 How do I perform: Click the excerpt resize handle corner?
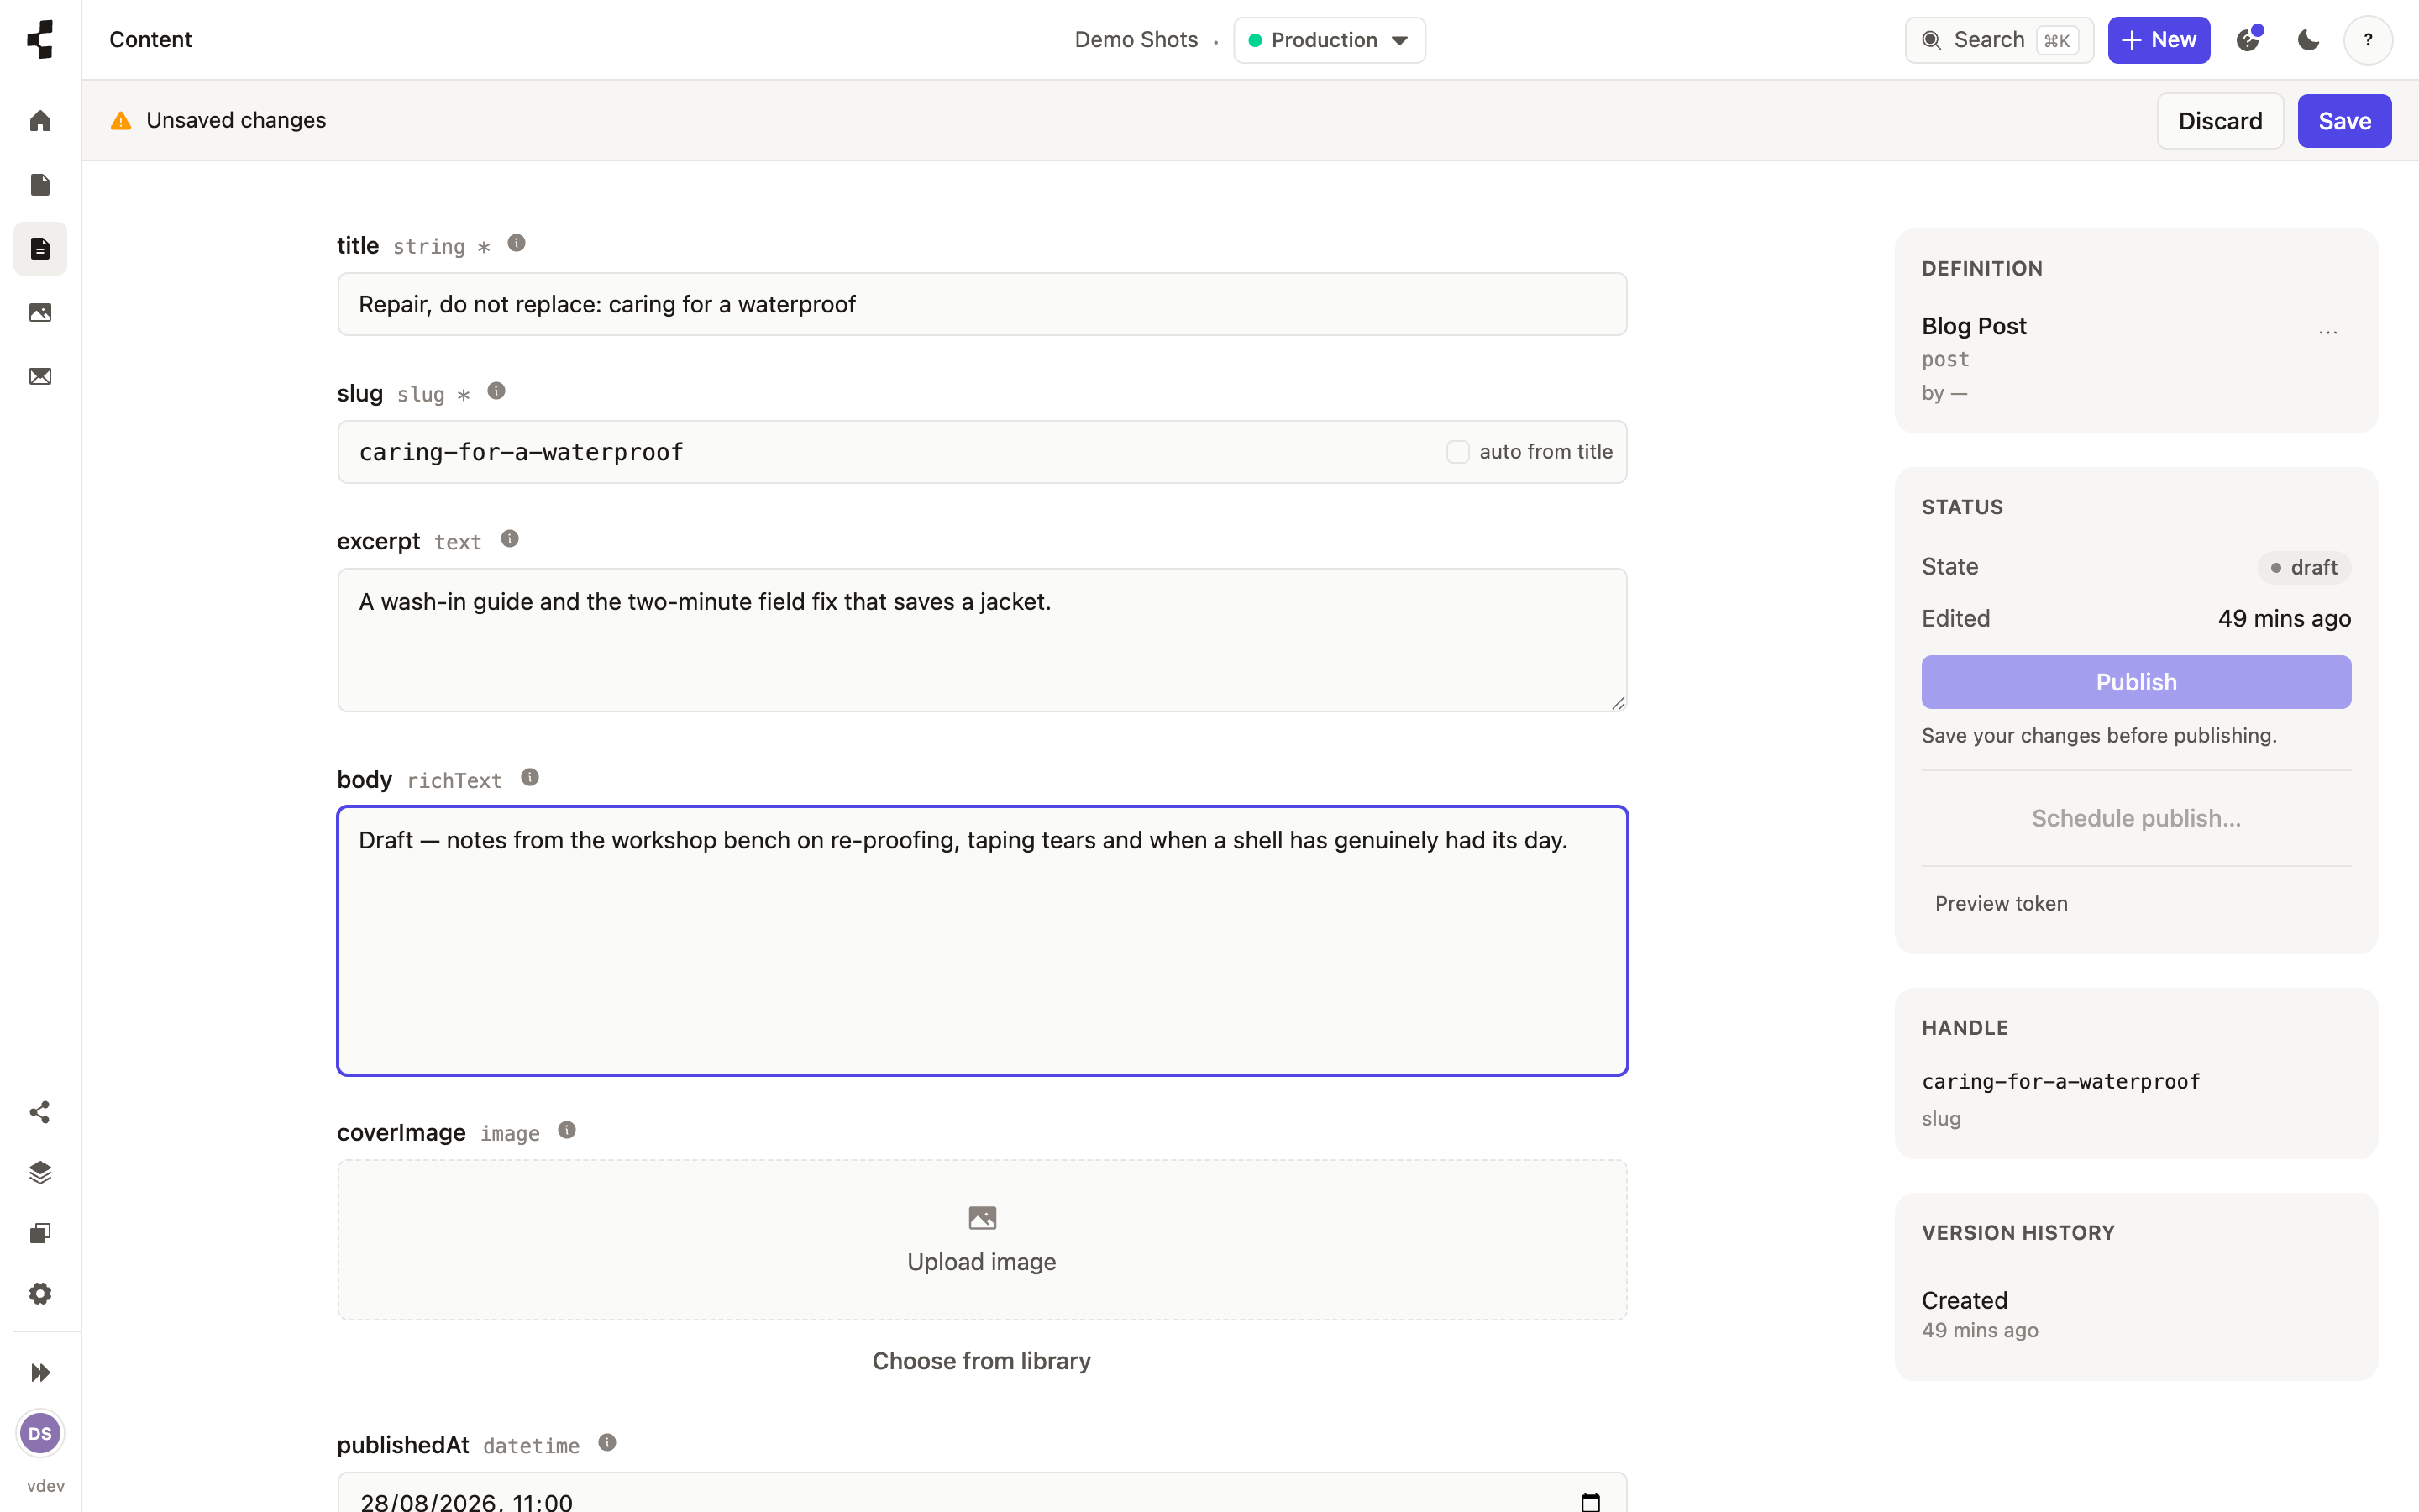click(x=1619, y=703)
